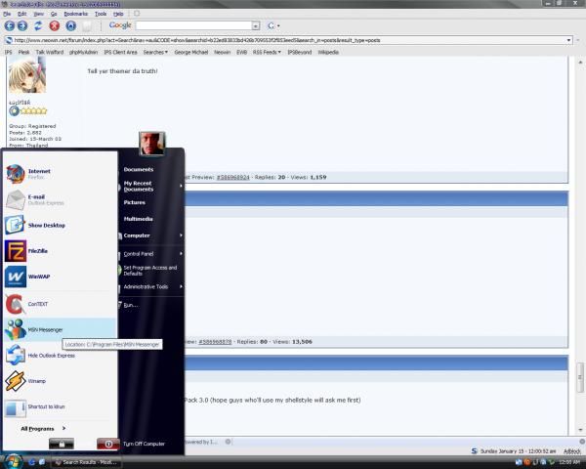The width and height of the screenshot is (586, 469).
Task: Click Adblock in the status bar
Action: pos(571,451)
